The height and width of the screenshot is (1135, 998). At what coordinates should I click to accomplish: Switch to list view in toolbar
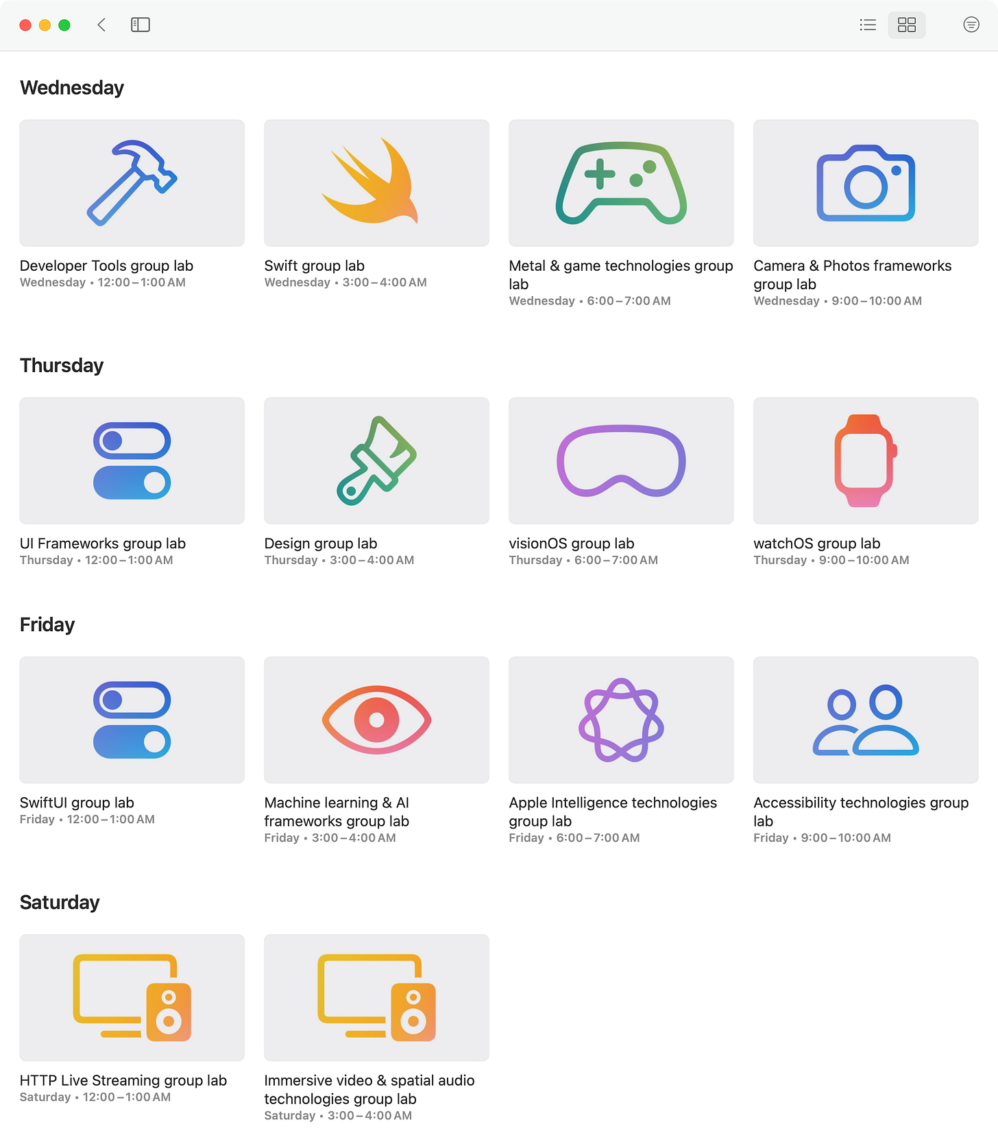pyautogui.click(x=868, y=25)
